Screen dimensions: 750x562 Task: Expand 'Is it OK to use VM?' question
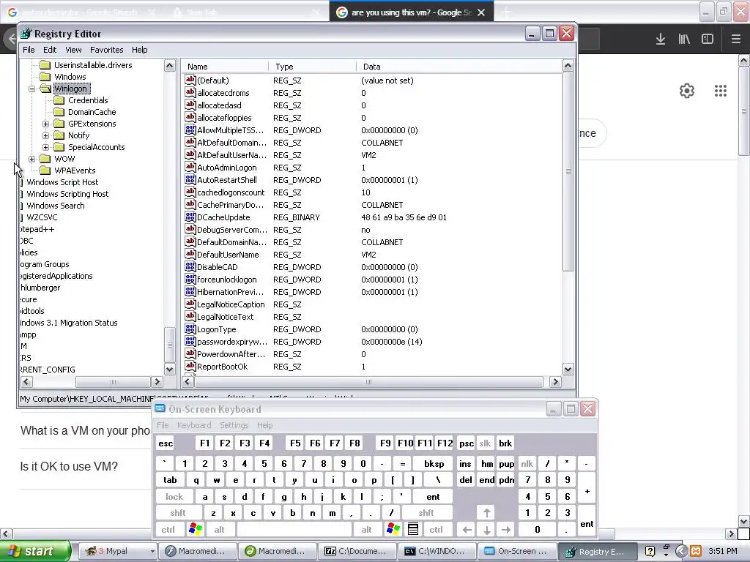69,466
